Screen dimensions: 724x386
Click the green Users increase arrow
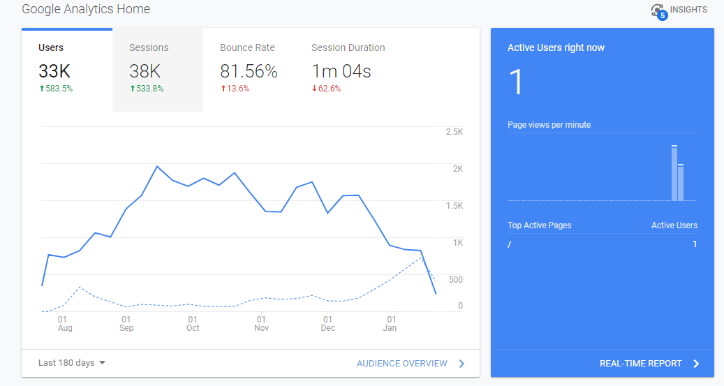pyautogui.click(x=42, y=88)
